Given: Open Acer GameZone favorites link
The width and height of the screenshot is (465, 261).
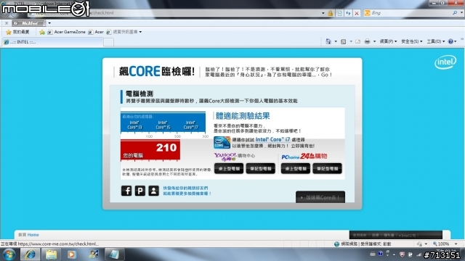Looking at the screenshot, I should coord(66,32).
